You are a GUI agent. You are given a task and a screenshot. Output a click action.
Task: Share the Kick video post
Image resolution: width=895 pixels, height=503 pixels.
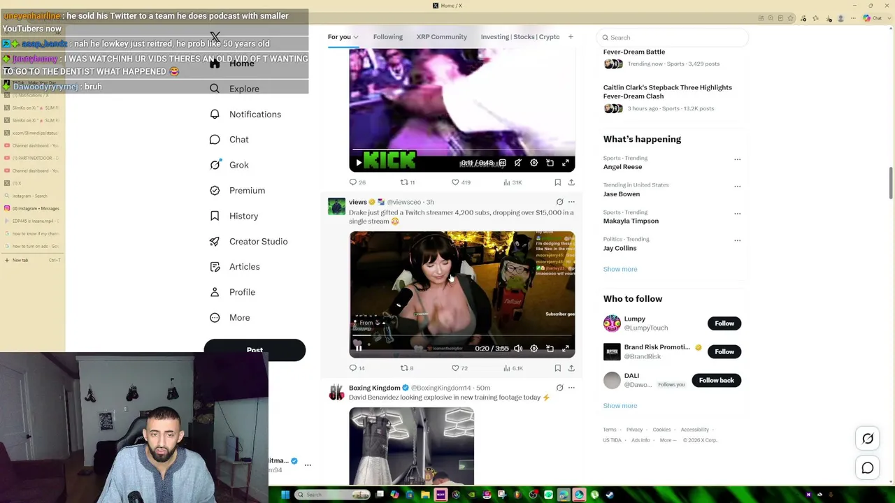(571, 182)
